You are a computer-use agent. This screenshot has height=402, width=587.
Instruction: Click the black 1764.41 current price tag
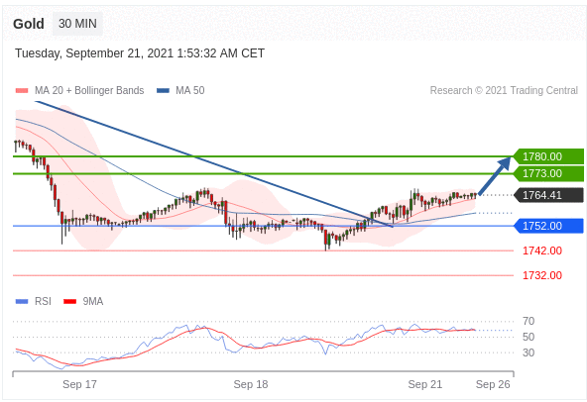point(548,195)
